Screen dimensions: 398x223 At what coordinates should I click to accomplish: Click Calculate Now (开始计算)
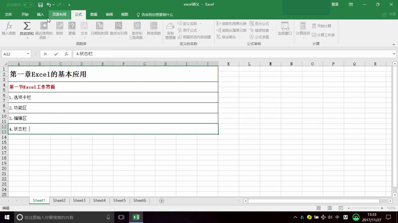[x=322, y=26]
